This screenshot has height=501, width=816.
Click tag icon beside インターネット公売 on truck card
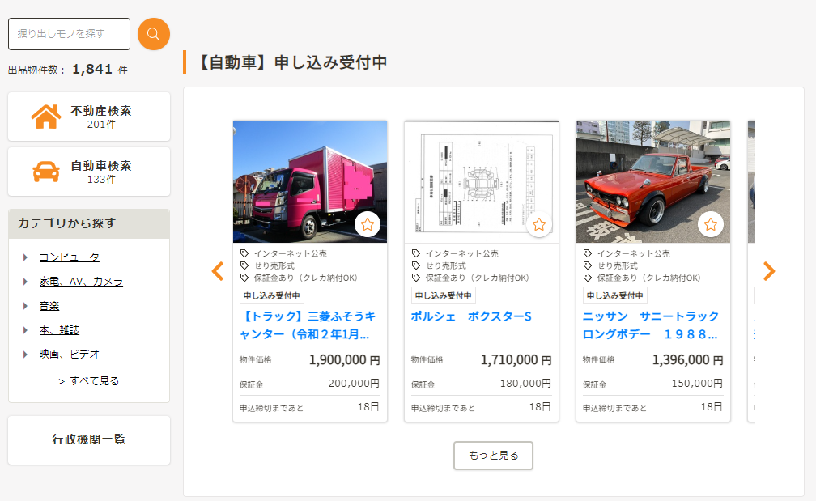(244, 253)
